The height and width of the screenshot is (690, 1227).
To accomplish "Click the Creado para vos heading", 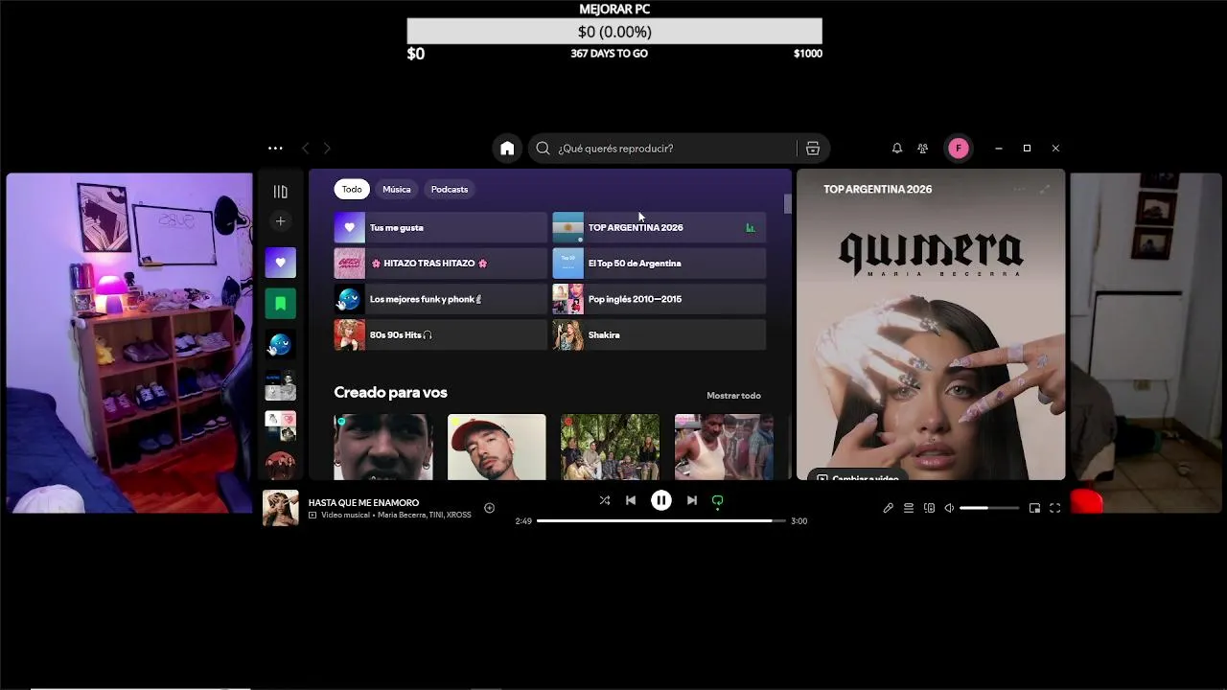I will 390,393.
